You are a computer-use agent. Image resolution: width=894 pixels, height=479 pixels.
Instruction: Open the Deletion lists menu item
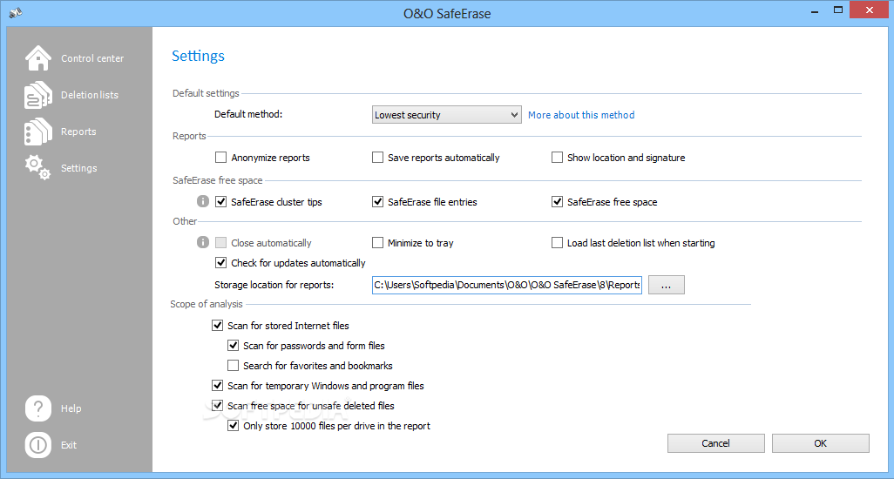coord(90,95)
